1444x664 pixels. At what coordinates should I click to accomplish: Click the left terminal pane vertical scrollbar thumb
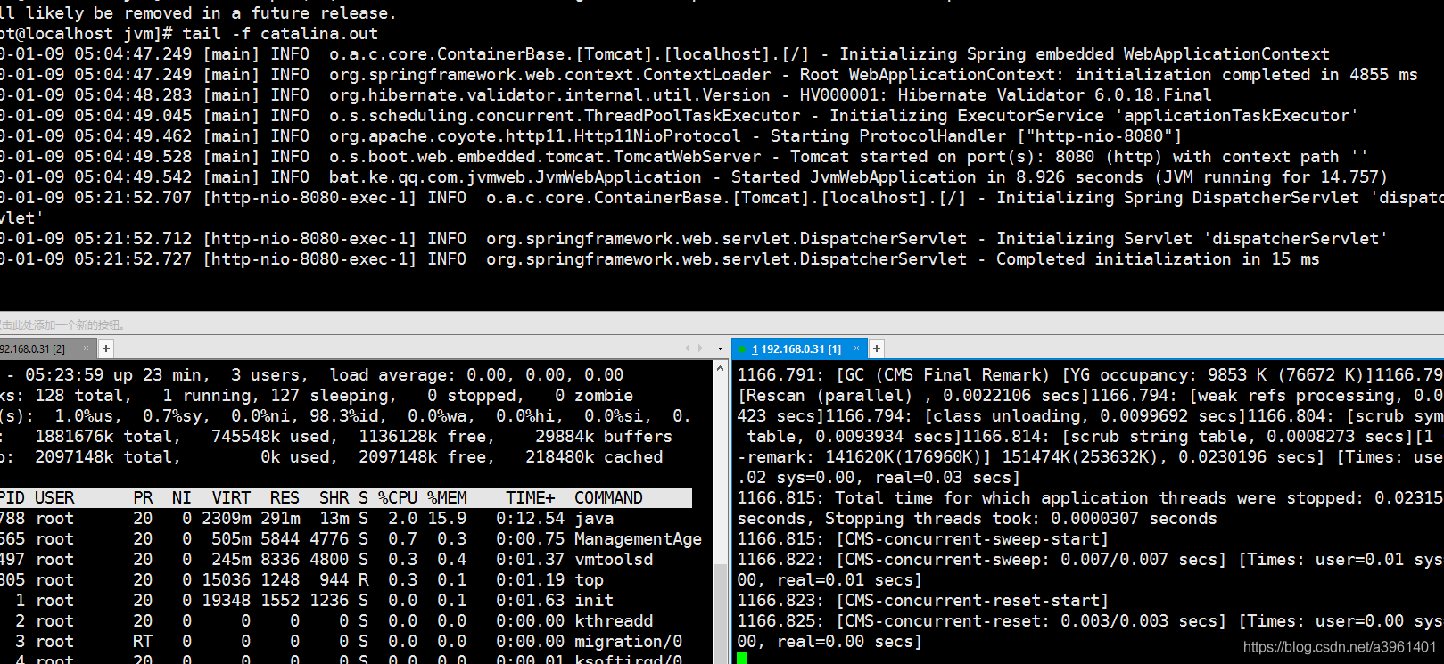(x=721, y=615)
